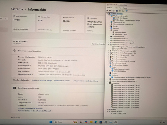Open File Explorer from the taskbar
This screenshot has width=167, height=125.
(91, 122)
